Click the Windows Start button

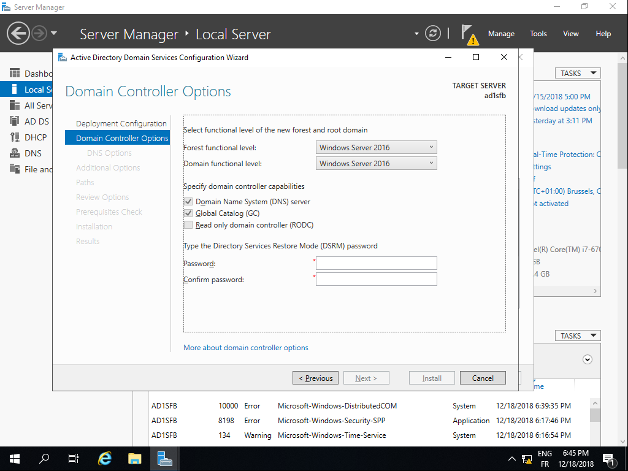tap(14, 458)
